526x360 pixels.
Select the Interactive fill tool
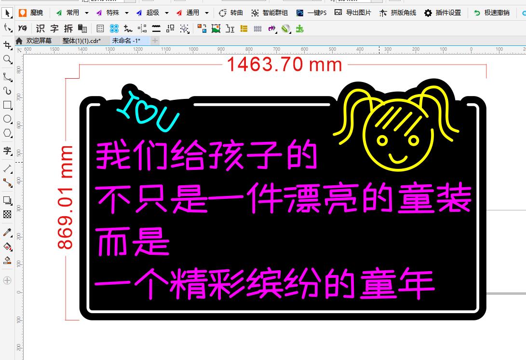(7, 247)
